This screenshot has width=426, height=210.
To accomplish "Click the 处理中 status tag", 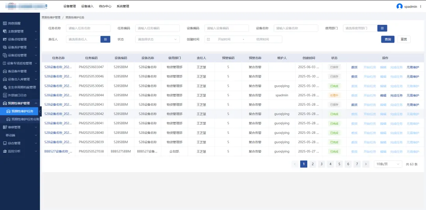I will [334, 96].
